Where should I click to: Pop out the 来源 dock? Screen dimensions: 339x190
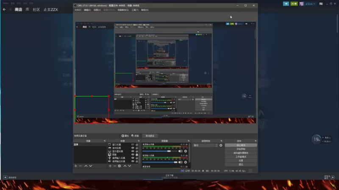point(139,141)
